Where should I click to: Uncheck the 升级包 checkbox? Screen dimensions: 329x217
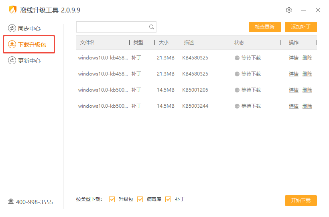(x=112, y=199)
